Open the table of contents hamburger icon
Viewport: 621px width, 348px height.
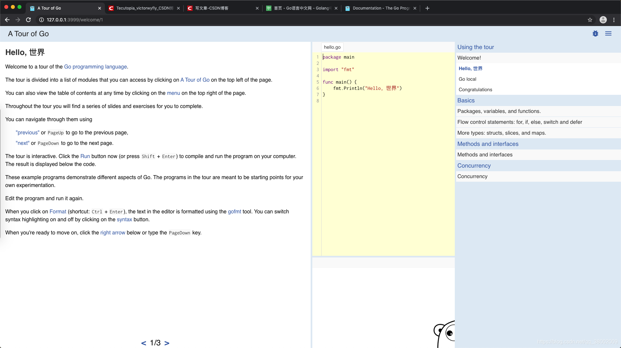pos(608,33)
